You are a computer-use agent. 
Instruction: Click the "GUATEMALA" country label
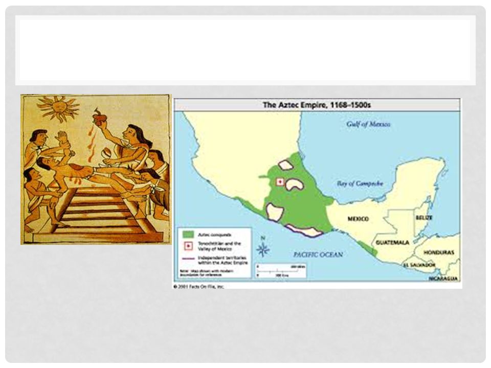(x=392, y=242)
